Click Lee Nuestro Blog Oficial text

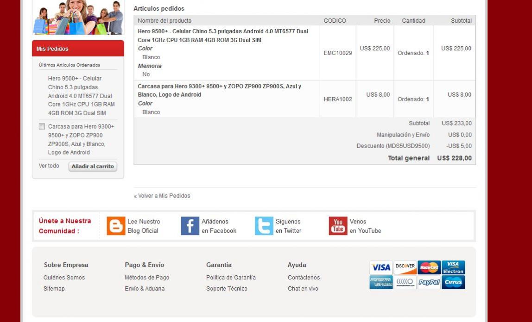coord(144,226)
